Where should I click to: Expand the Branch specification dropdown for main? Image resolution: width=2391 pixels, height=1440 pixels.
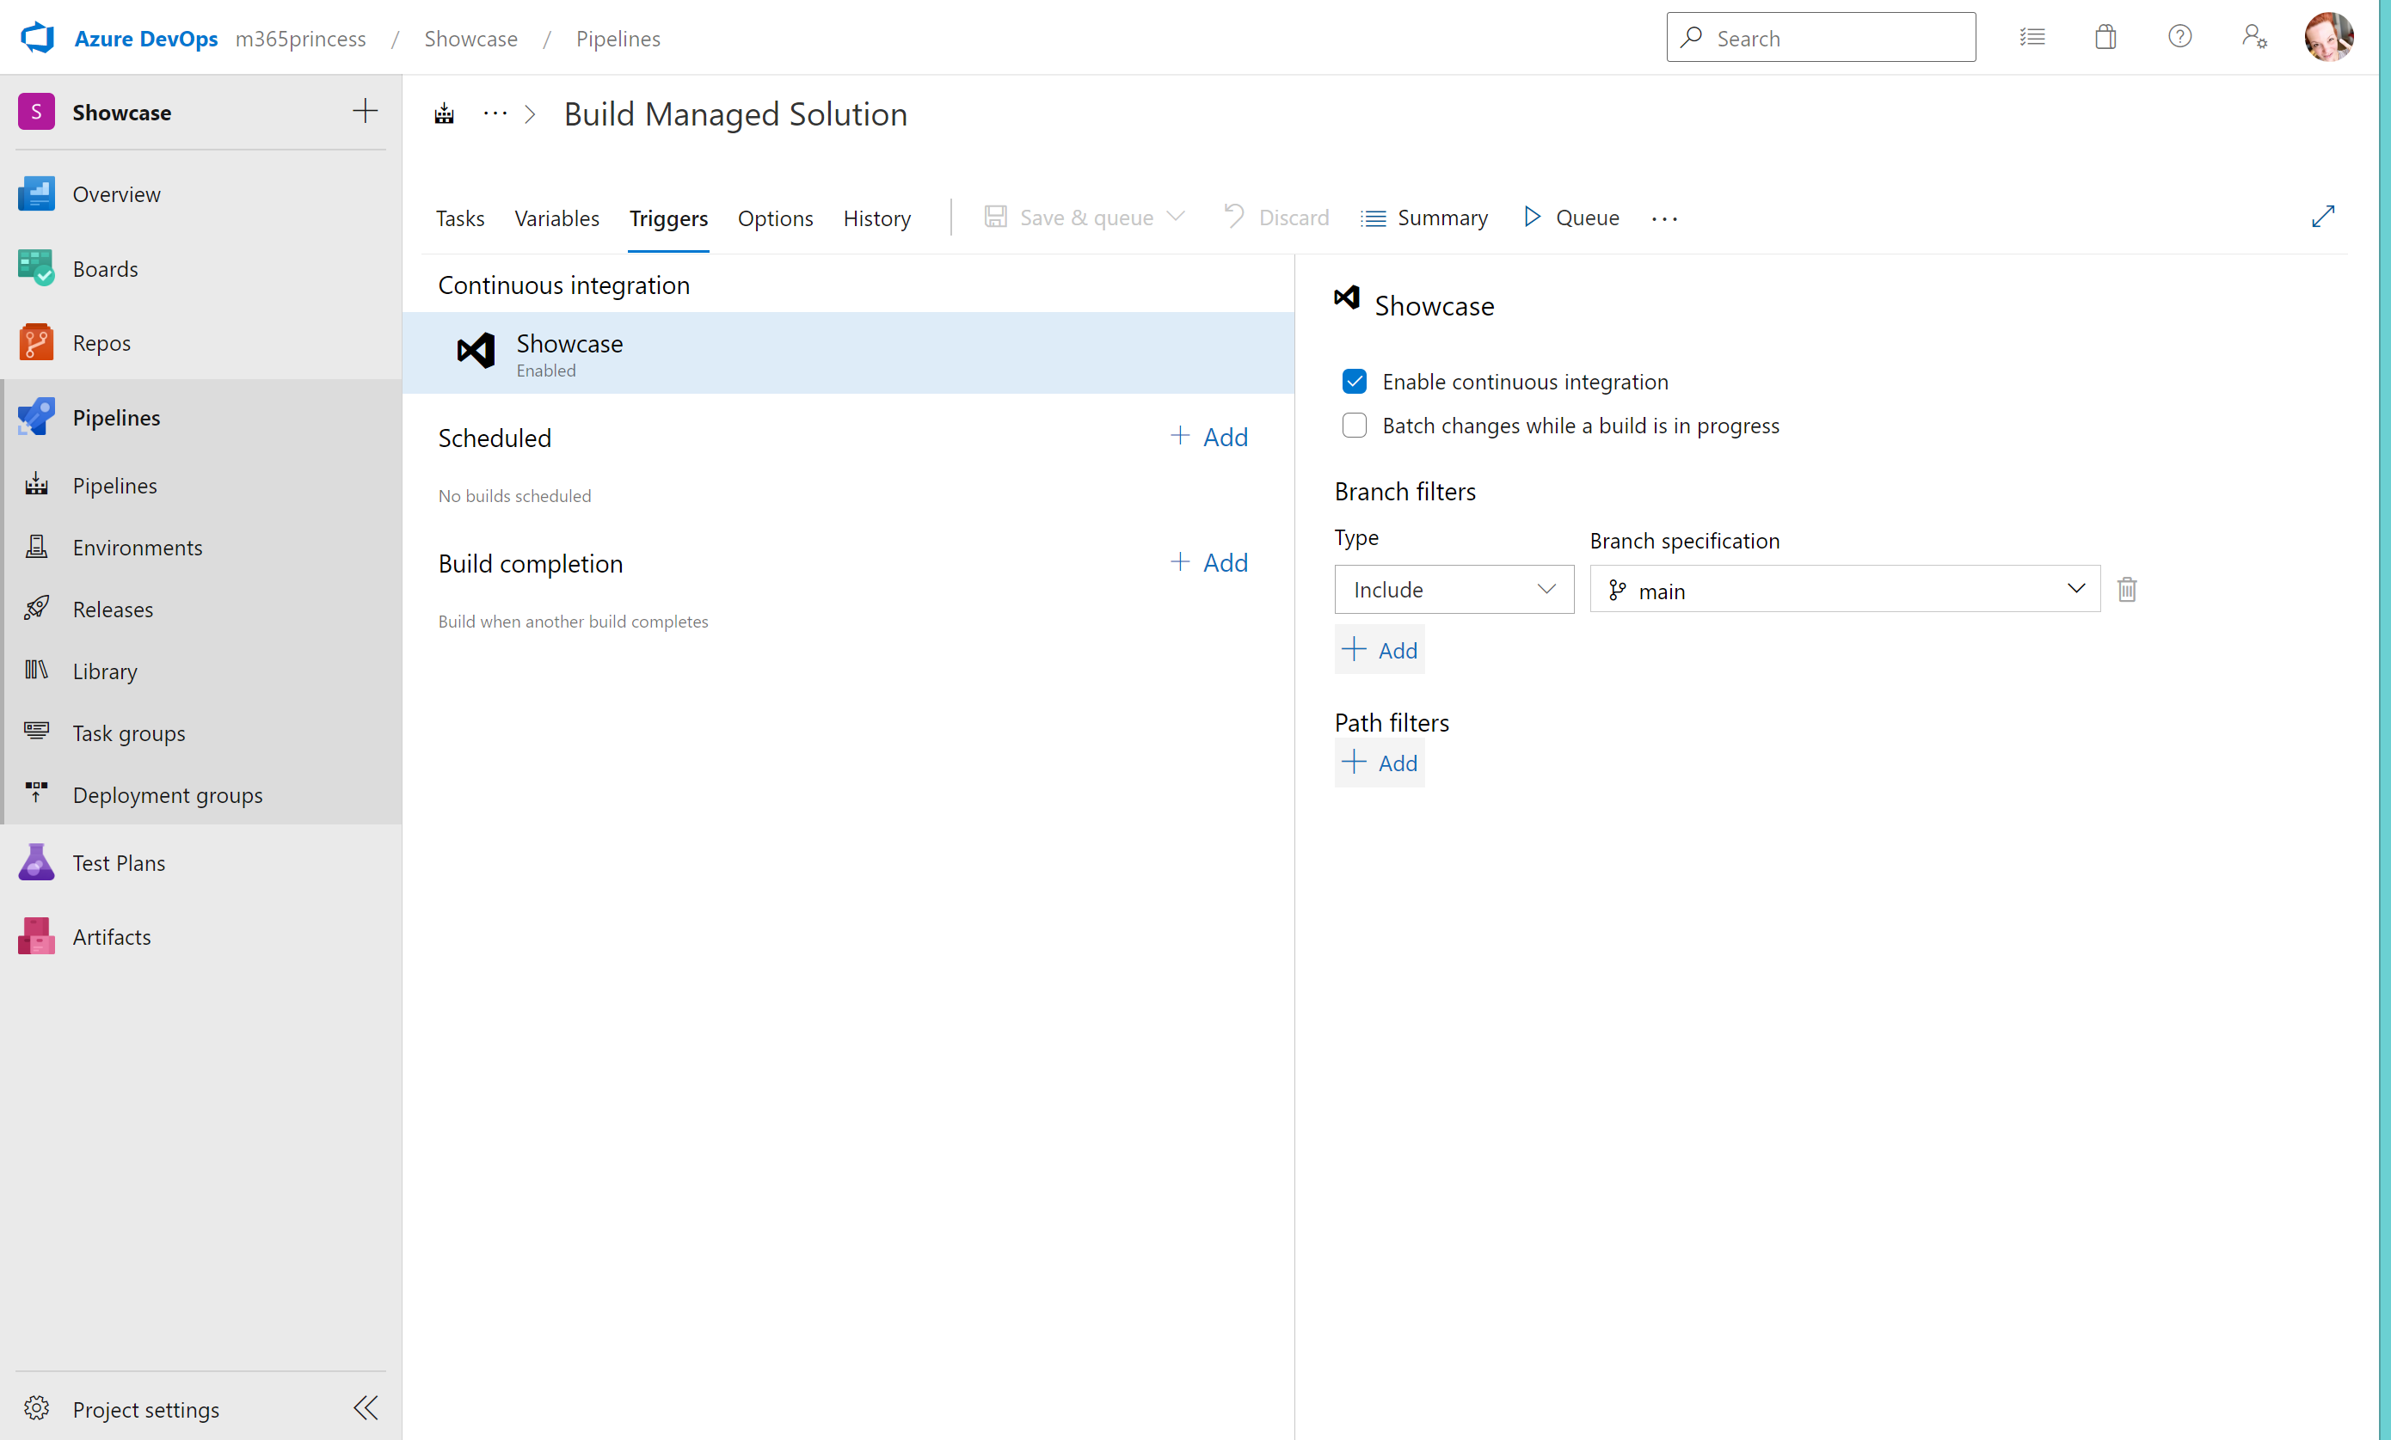(x=2077, y=589)
